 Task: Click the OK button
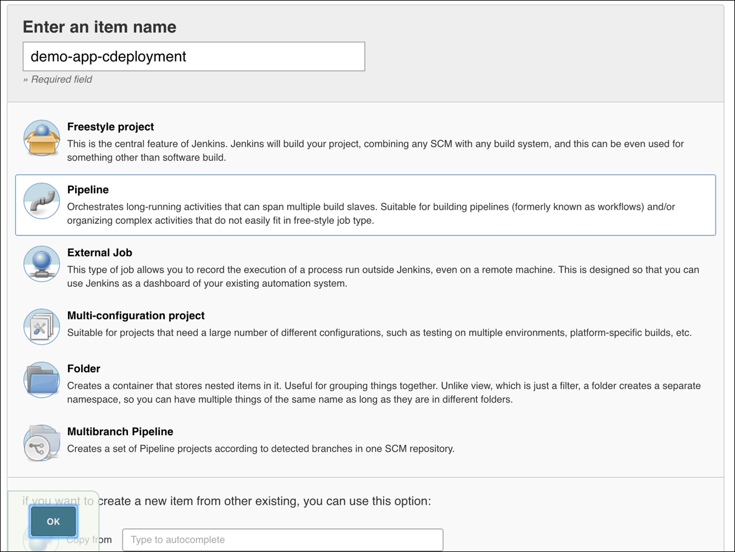53,521
